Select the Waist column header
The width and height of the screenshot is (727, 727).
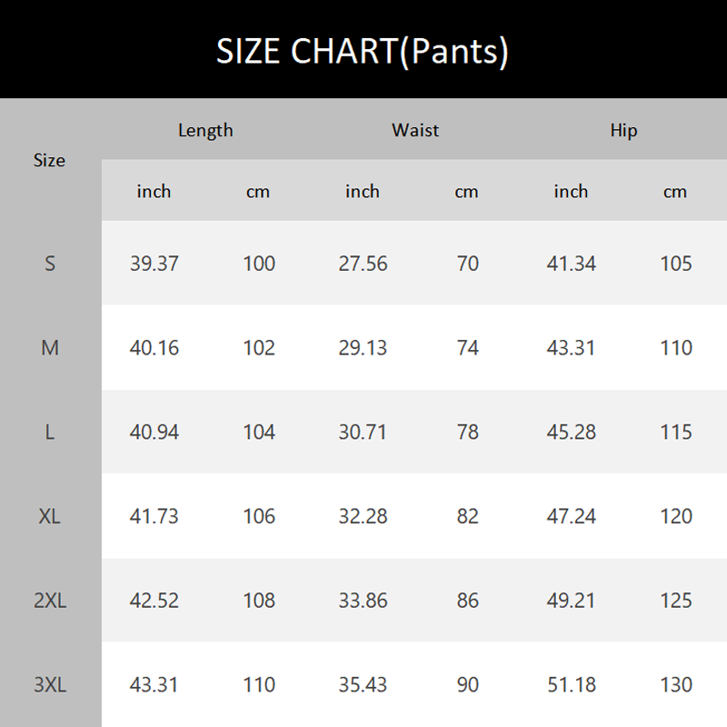coord(415,130)
